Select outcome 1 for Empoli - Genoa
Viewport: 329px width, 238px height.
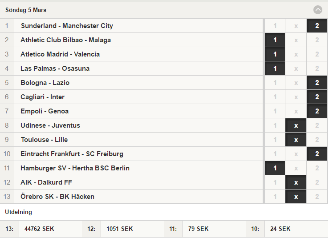point(275,111)
